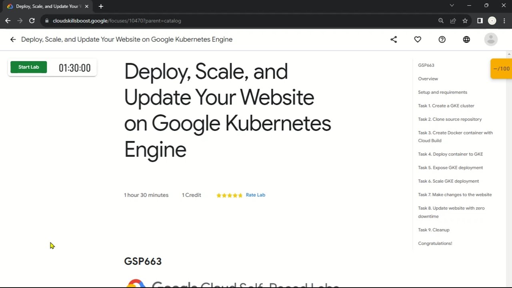Screen dimensions: 512x288
Task: Minimize the browser window
Action: coord(469,6)
